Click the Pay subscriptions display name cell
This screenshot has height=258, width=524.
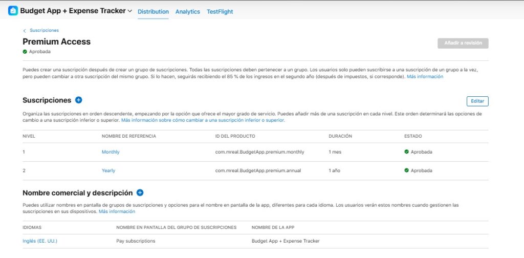tap(136, 241)
